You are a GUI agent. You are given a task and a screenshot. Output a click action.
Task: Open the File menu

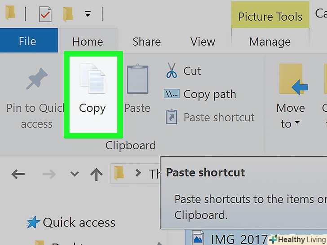[27, 42]
